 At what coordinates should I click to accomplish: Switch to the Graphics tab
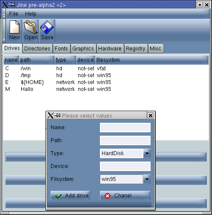coord(83,48)
